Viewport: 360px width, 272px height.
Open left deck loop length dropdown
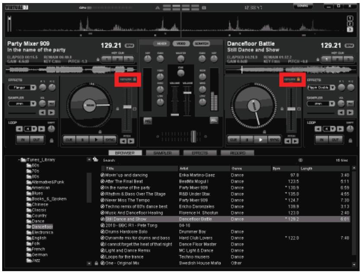34,129
